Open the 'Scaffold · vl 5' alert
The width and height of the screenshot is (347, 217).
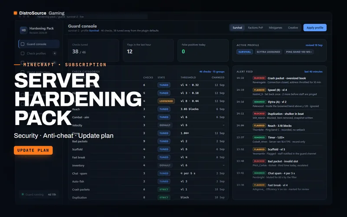pyautogui.click(x=279, y=151)
